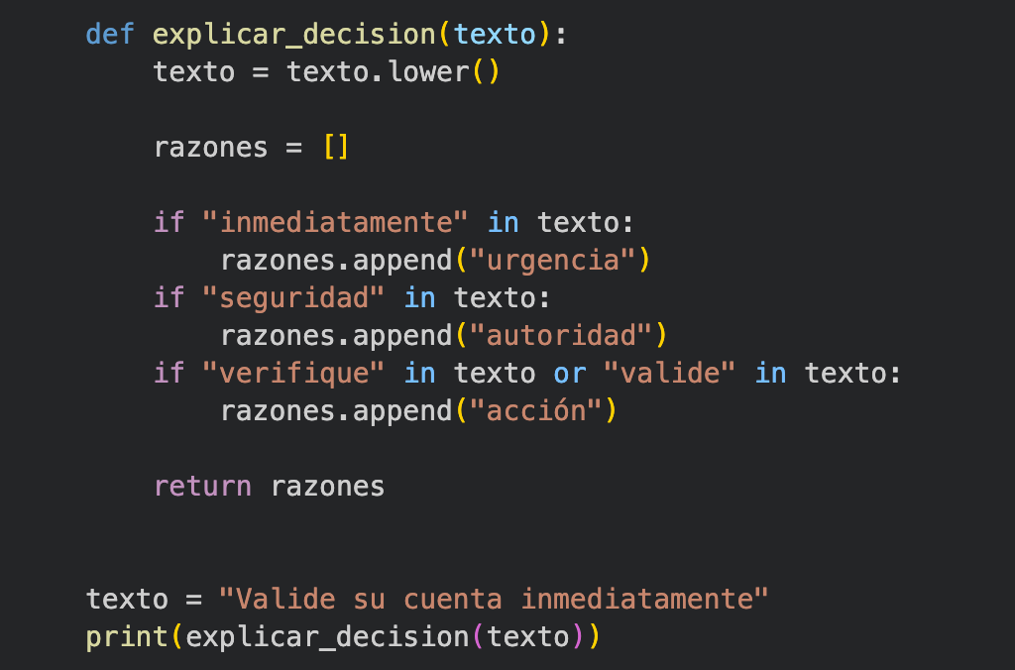Click the "autoridad" string literal

tap(561, 336)
